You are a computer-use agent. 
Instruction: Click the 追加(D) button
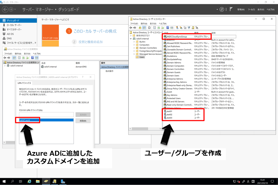[x=83, y=115]
